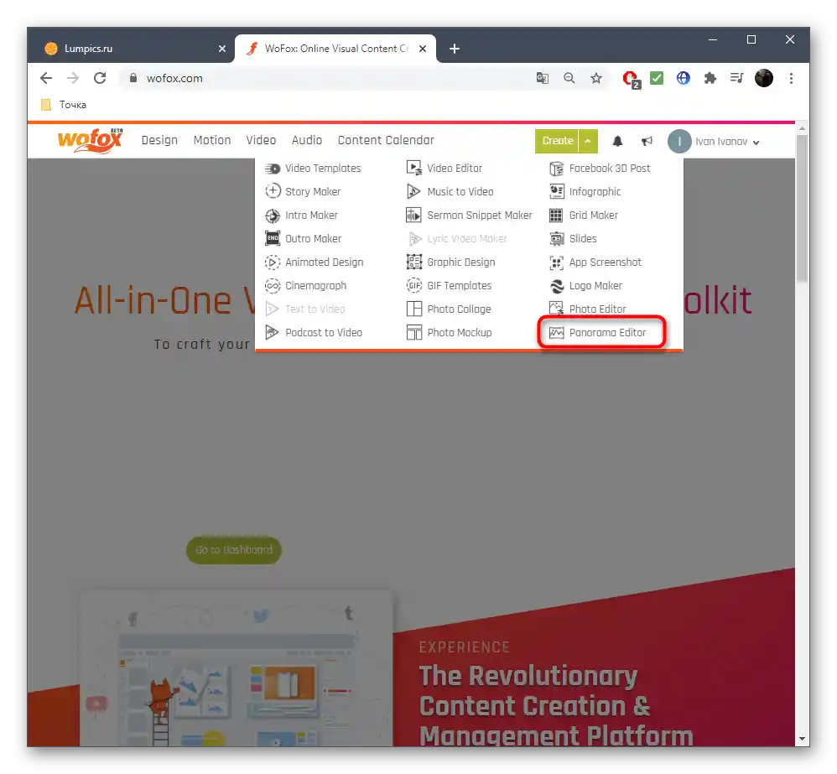Click the Slides icon
Viewport: 837px width, 774px height.
point(556,239)
